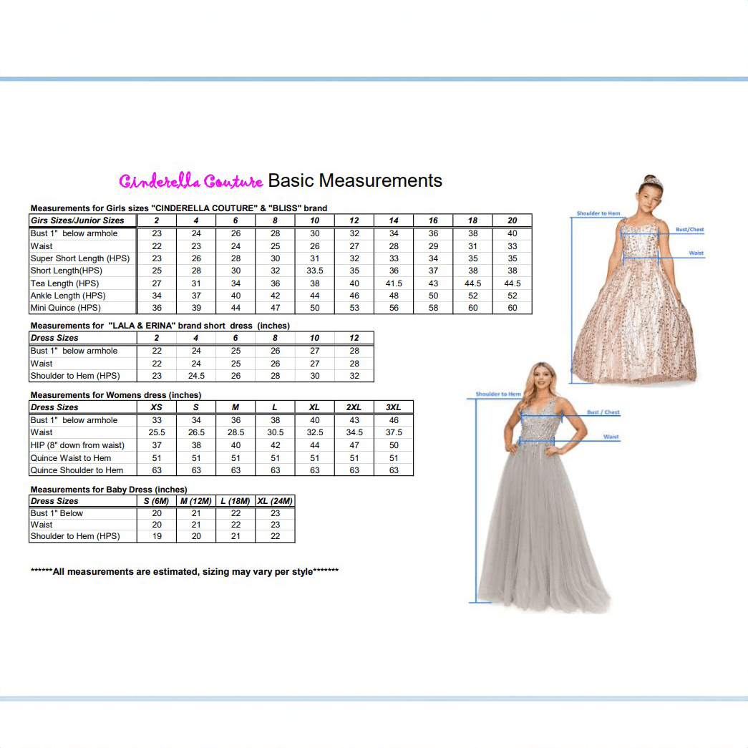Click the woman in gray gown photo

[x=543, y=487]
